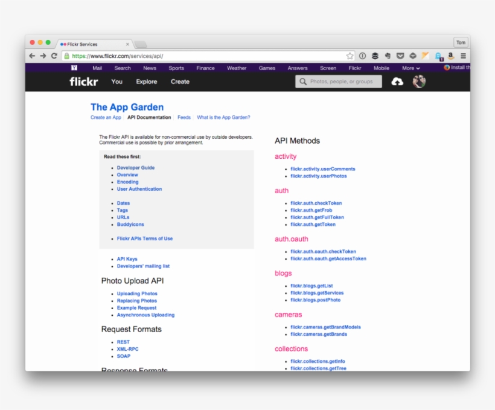The image size is (495, 410).
Task: Click the What is the App Garden link
Action: point(223,117)
